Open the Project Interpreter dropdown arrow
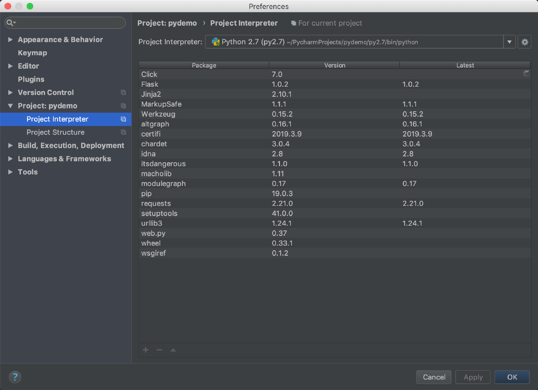Image resolution: width=538 pixels, height=390 pixels. pyautogui.click(x=509, y=42)
